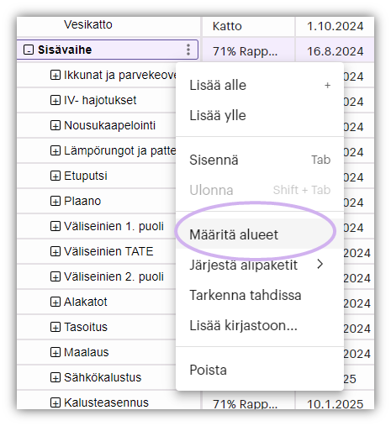The height and width of the screenshot is (426, 391).
Task: Expand the IV- hajotukset package
Action: tap(55, 100)
